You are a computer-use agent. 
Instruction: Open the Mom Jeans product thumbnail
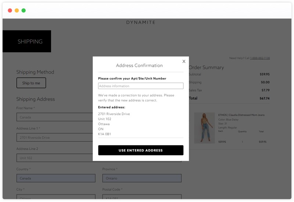(x=204, y=128)
